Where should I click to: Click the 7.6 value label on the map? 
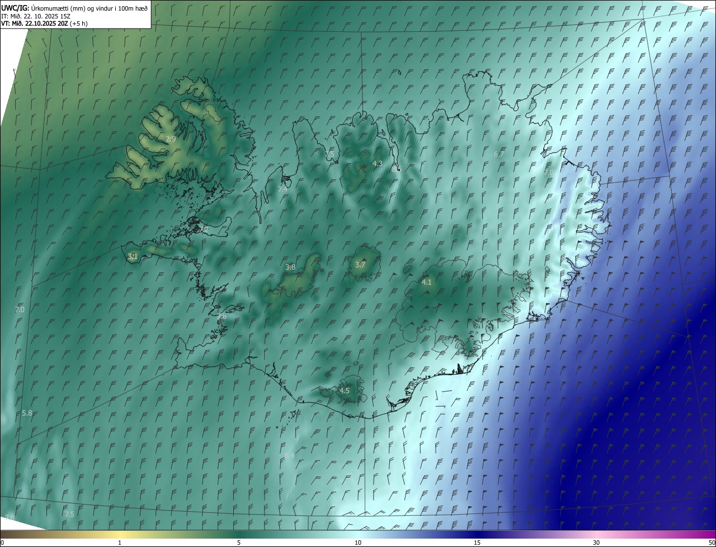point(222,317)
